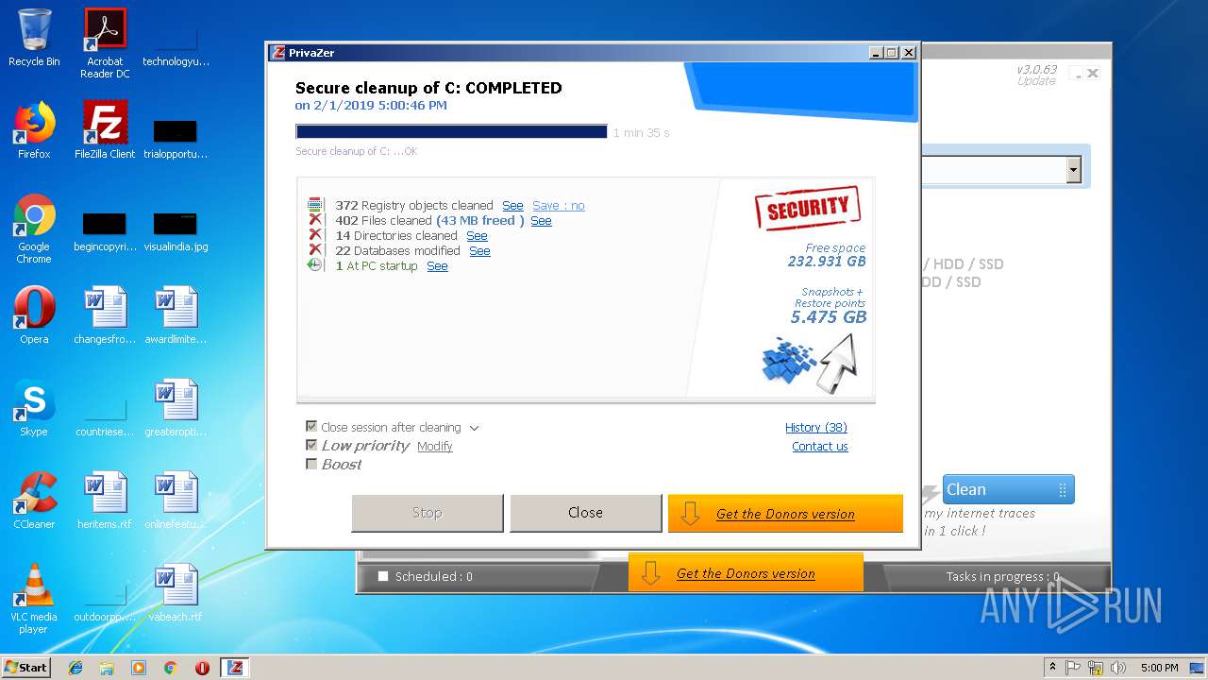
Task: Click the v3.0.63 Update link
Action: coord(1036,76)
